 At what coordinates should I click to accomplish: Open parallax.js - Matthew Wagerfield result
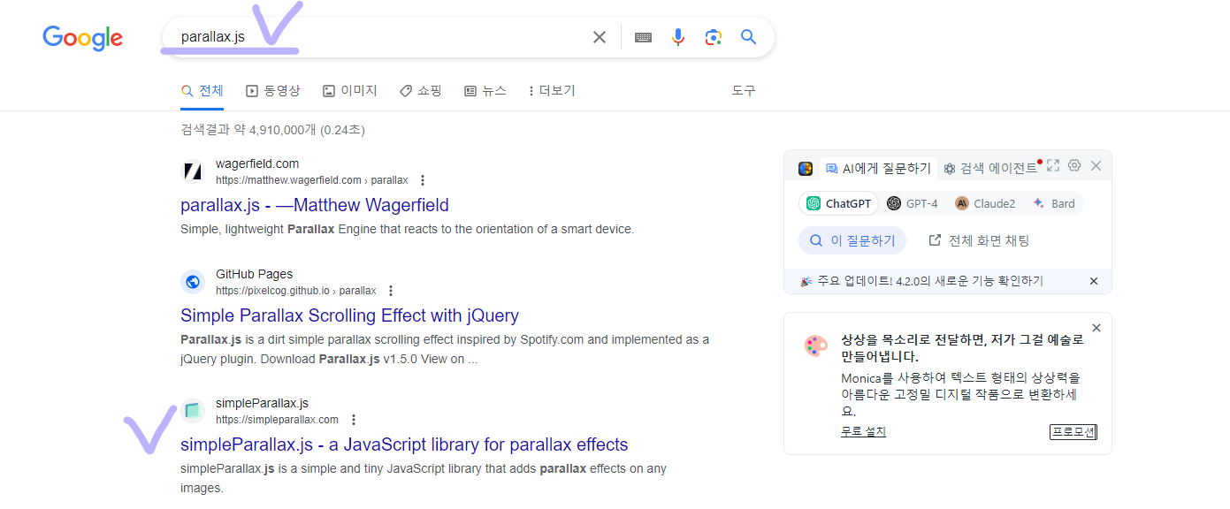[315, 205]
